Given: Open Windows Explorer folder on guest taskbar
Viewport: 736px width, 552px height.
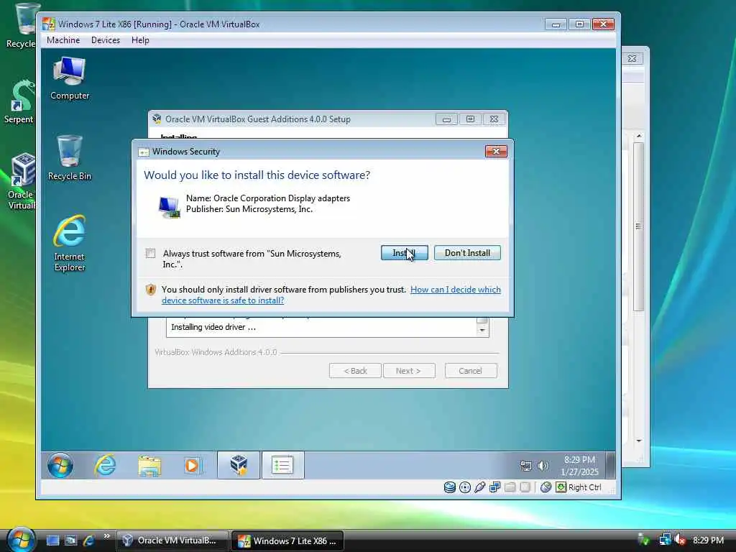Looking at the screenshot, I should (149, 465).
